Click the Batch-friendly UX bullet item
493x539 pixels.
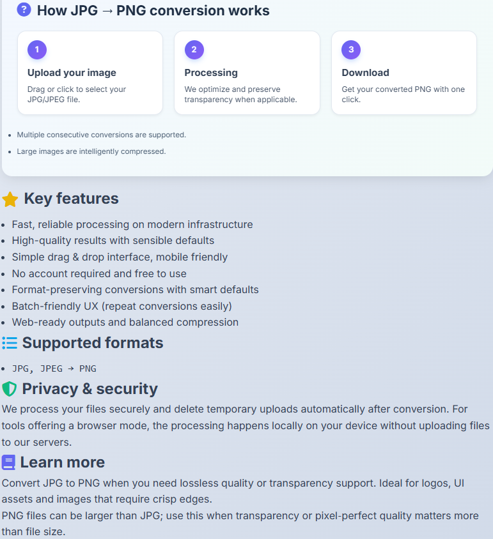(x=121, y=306)
